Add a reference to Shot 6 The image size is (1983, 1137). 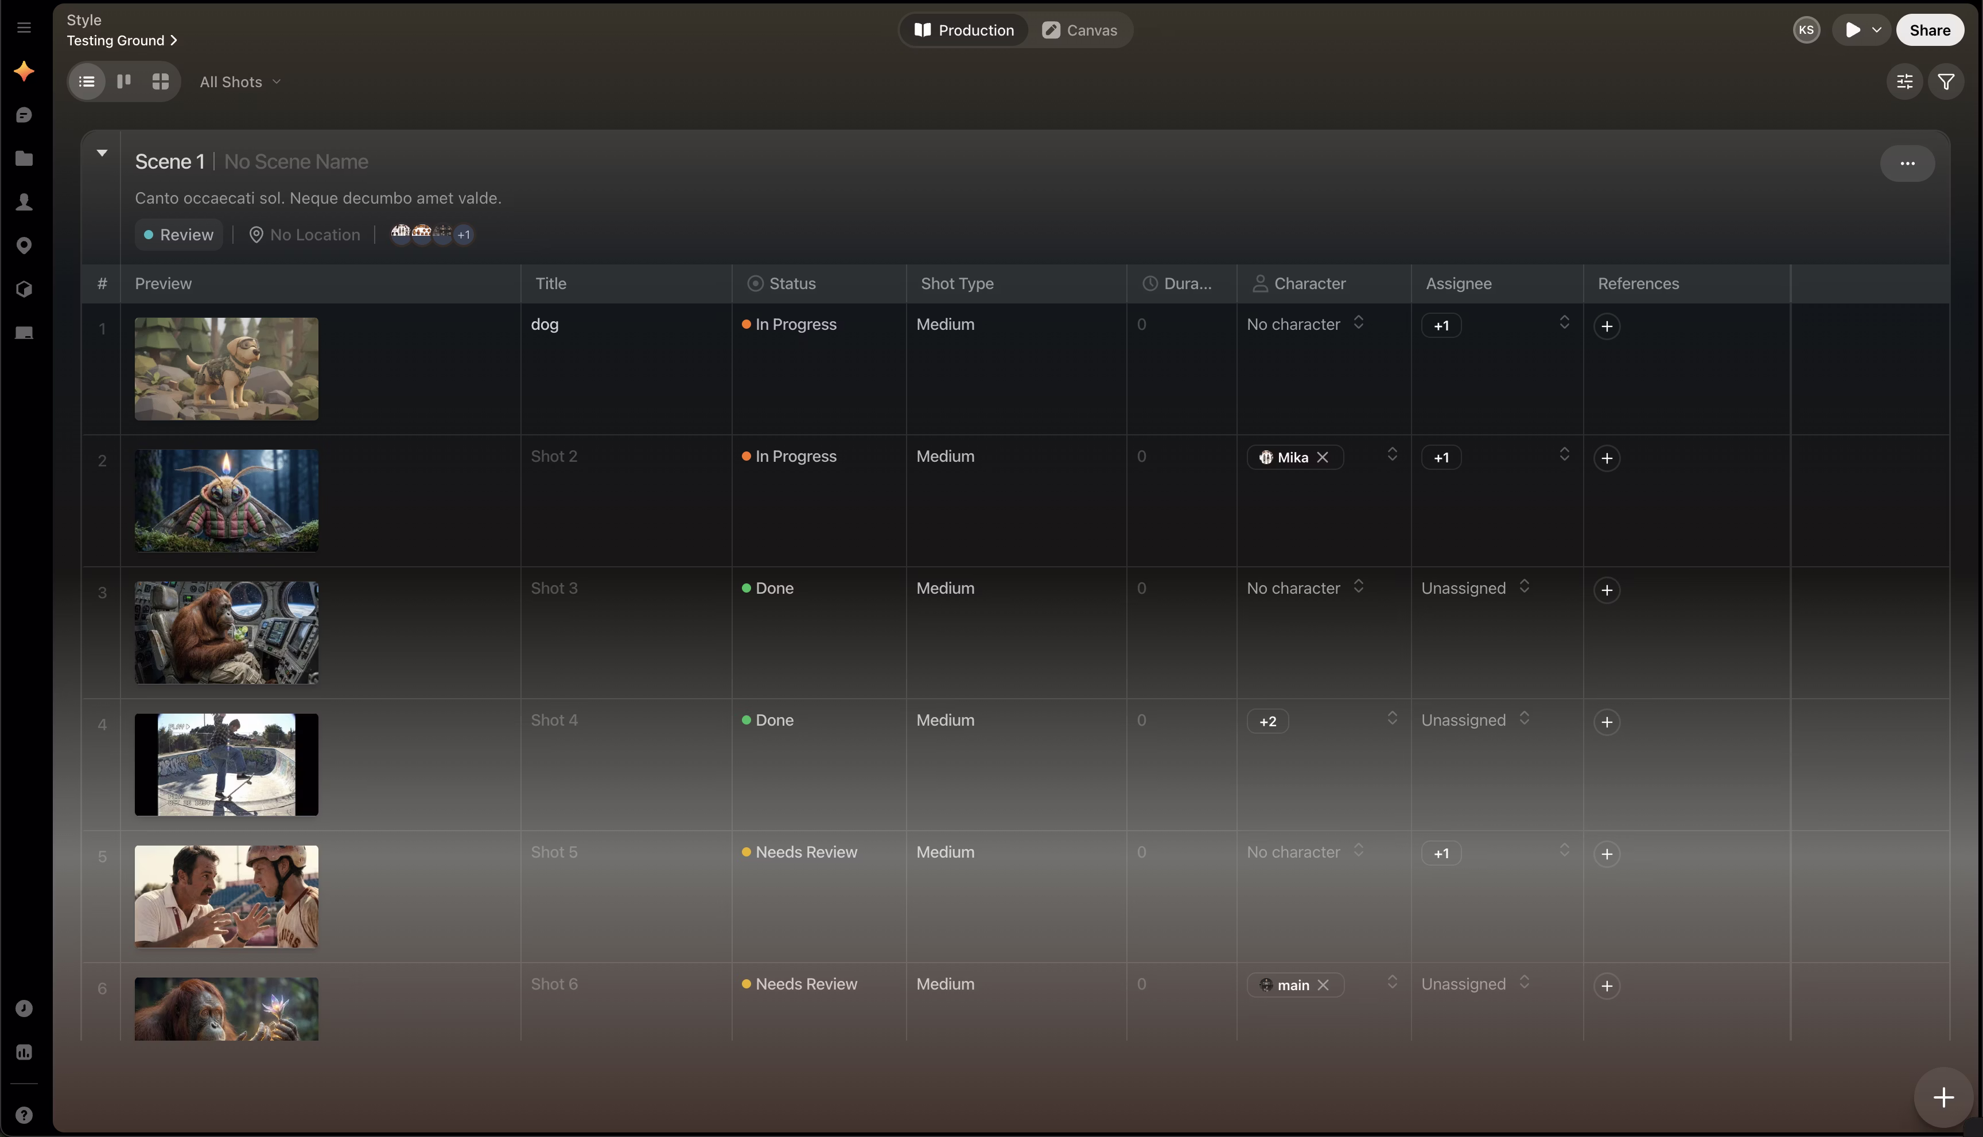[x=1607, y=986]
